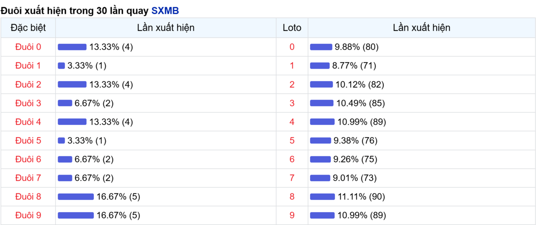Select the red Loto number 4

point(292,122)
